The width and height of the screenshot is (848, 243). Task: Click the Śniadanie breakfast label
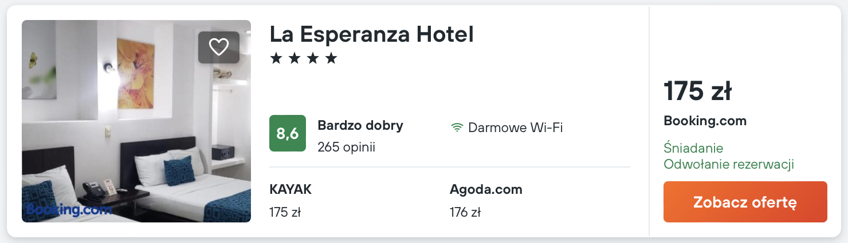point(693,148)
